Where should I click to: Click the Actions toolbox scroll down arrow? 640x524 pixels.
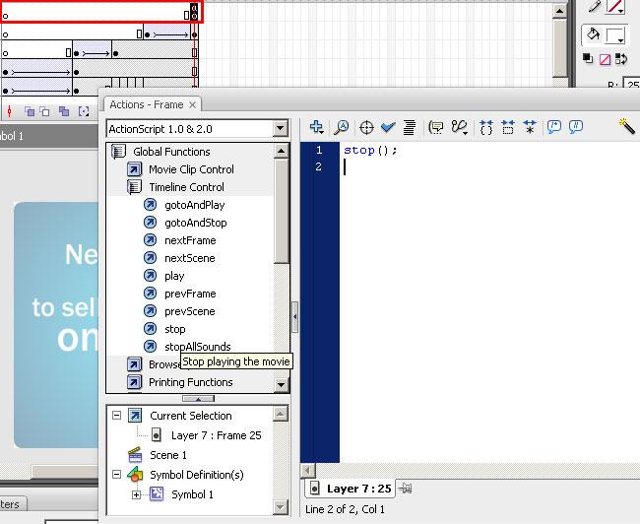(281, 384)
